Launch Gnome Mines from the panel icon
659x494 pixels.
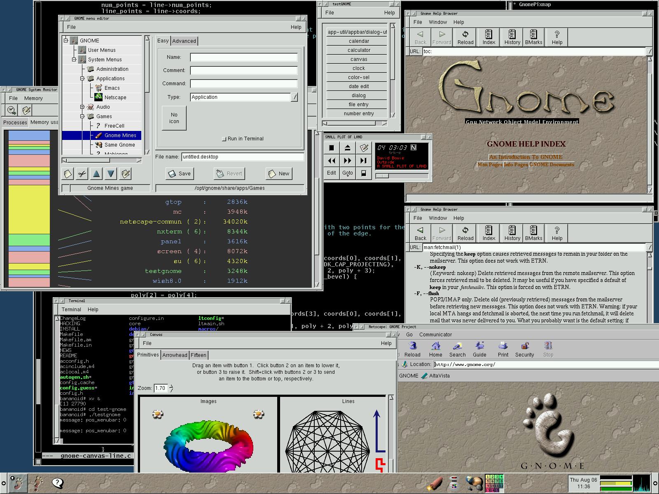tap(435, 483)
